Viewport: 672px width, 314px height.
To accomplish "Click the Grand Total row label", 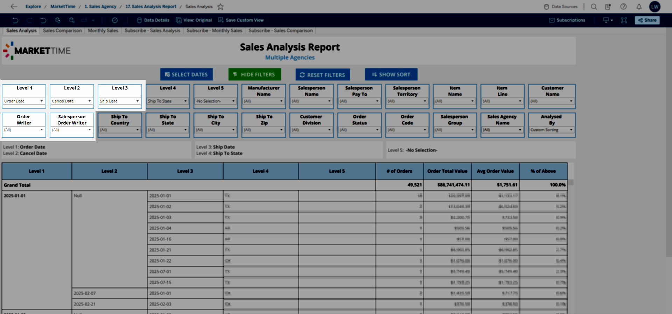I will click(17, 185).
